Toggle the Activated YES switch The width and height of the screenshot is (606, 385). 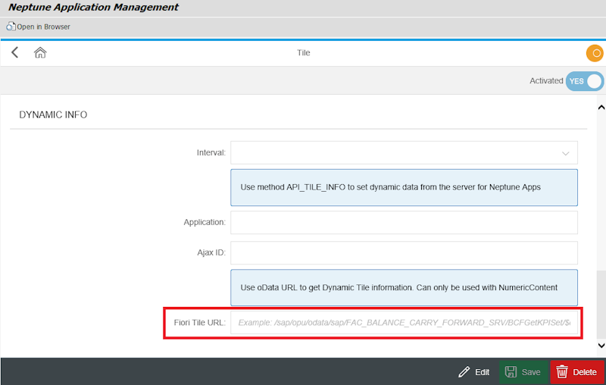click(x=585, y=81)
